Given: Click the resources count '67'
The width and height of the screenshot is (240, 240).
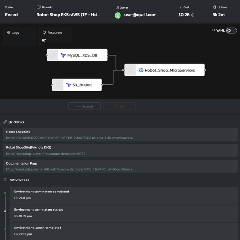Looking at the screenshot, I should coord(44,40).
